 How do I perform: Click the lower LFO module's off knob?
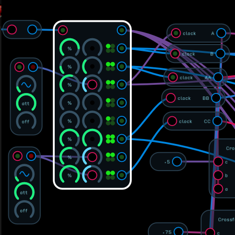24,210
